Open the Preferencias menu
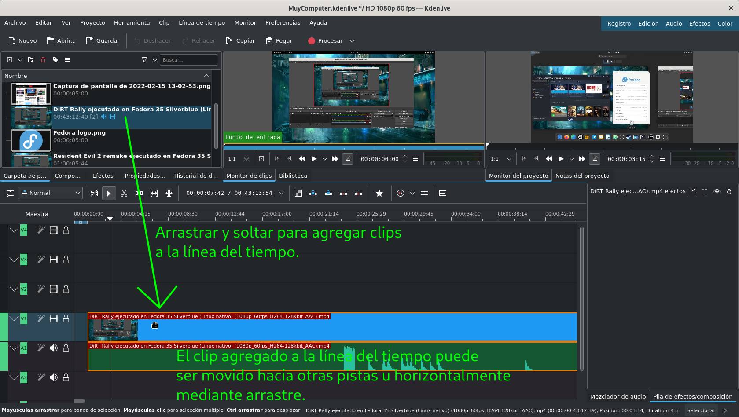This screenshot has height=417, width=739. [x=283, y=23]
